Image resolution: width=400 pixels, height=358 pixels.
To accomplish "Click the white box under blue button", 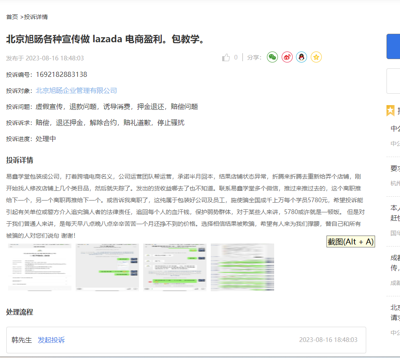I will point(393,81).
